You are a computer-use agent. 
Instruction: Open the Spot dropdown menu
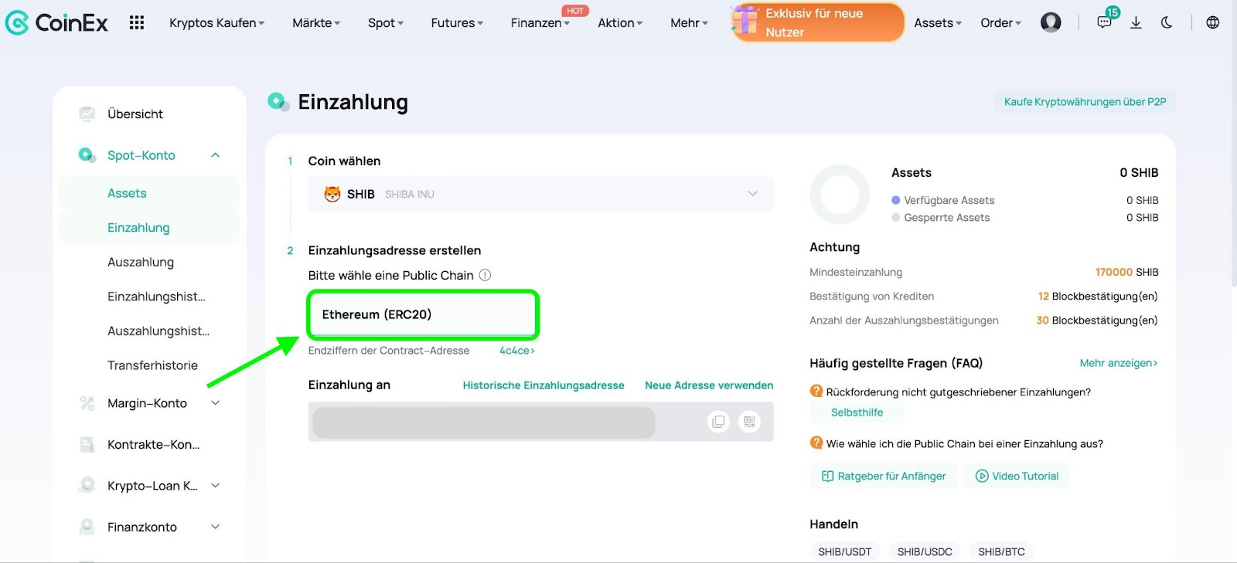386,23
